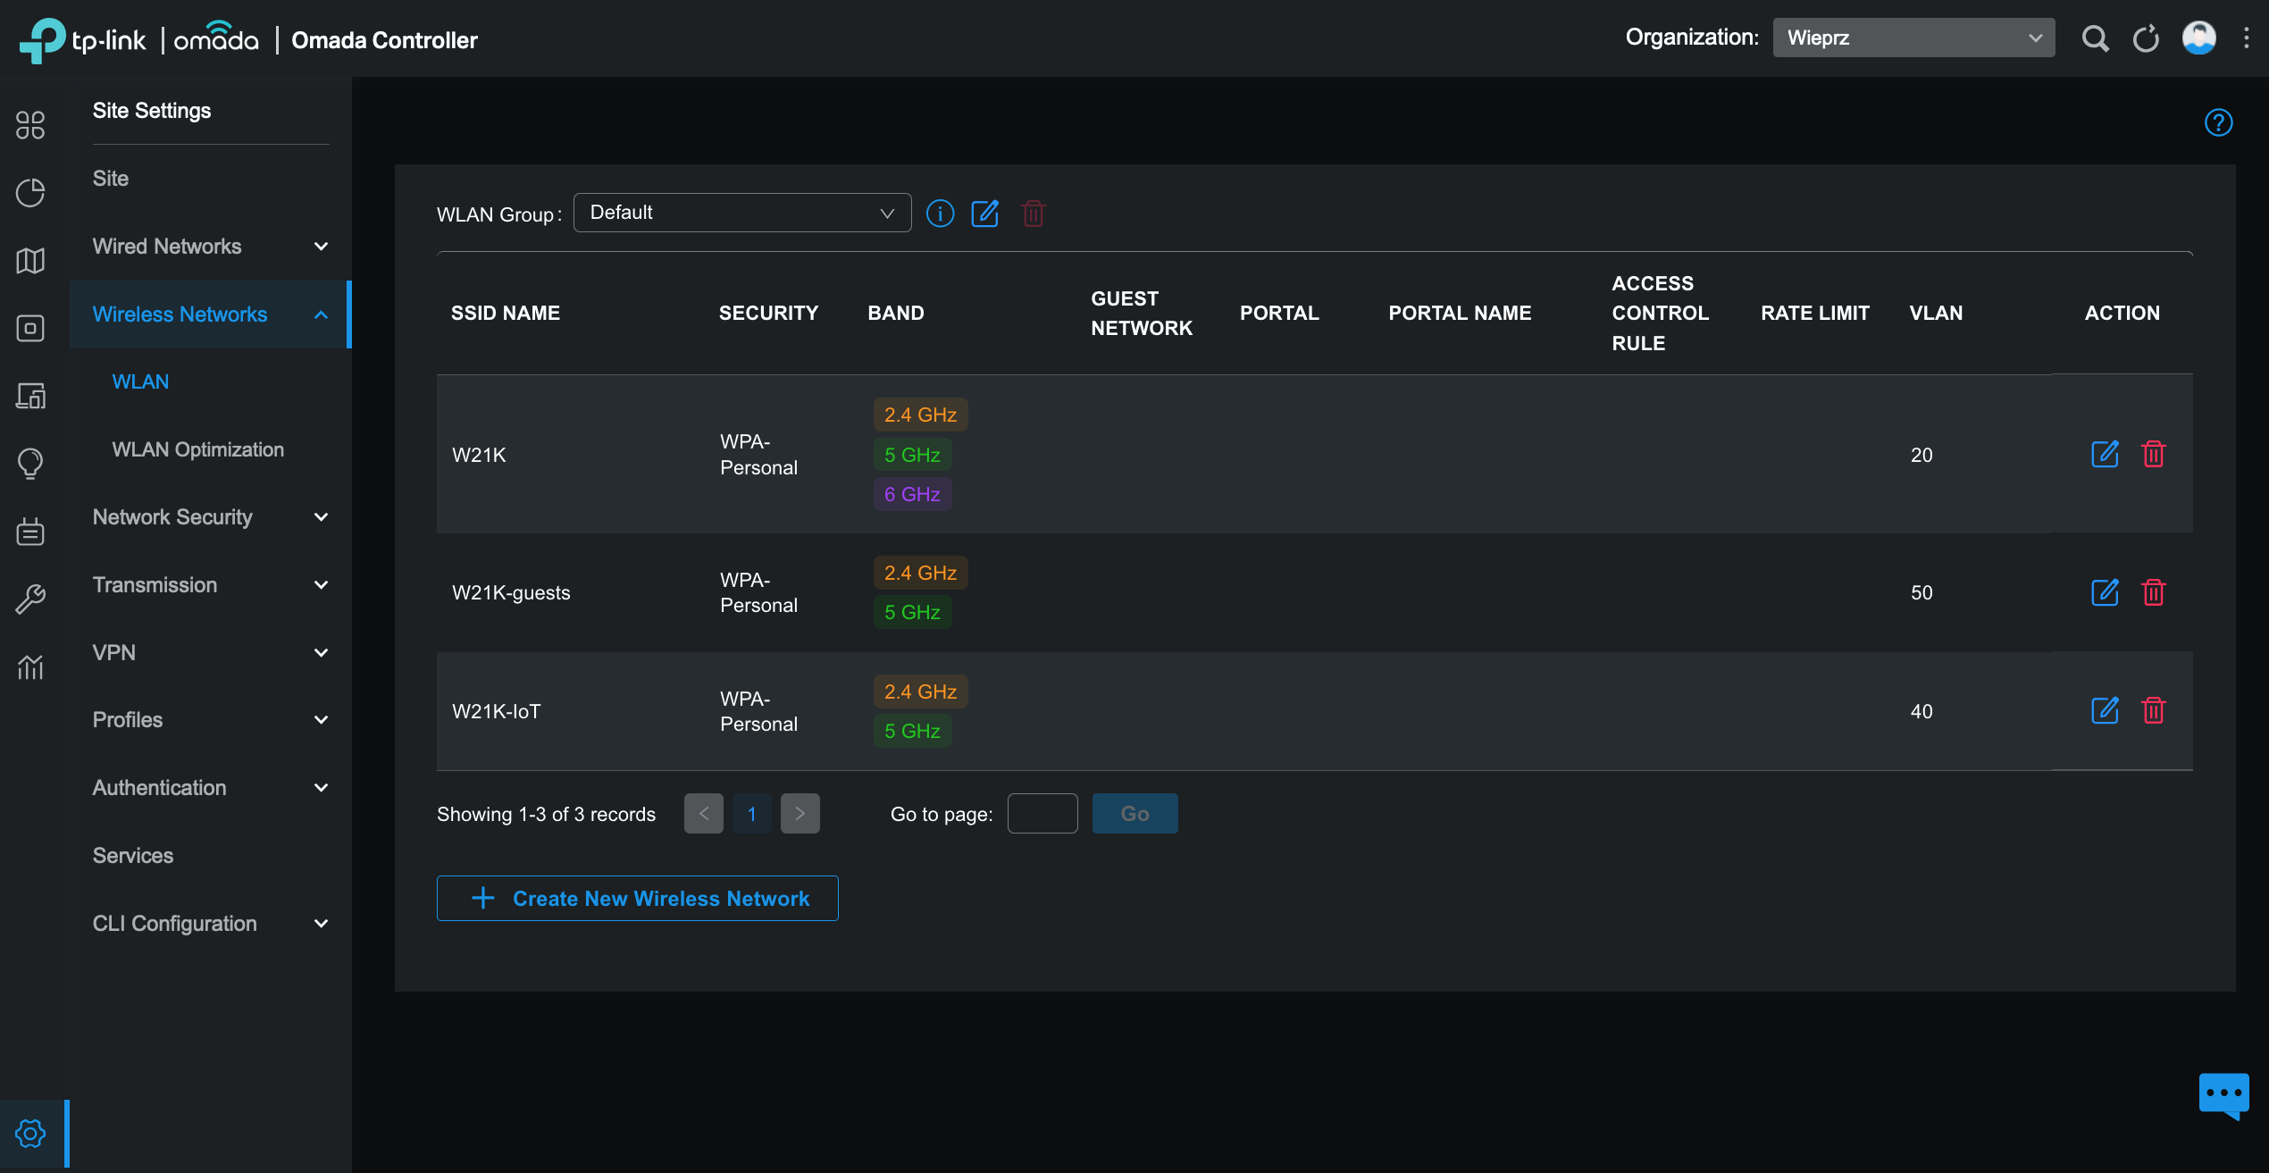Viewport: 2269px width, 1173px height.
Task: Click Create New Wireless Network button
Action: click(637, 898)
